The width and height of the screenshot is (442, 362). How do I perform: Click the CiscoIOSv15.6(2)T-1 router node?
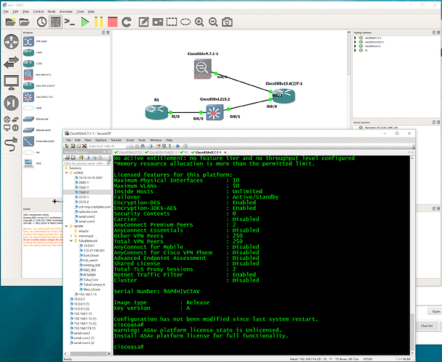pos(284,96)
